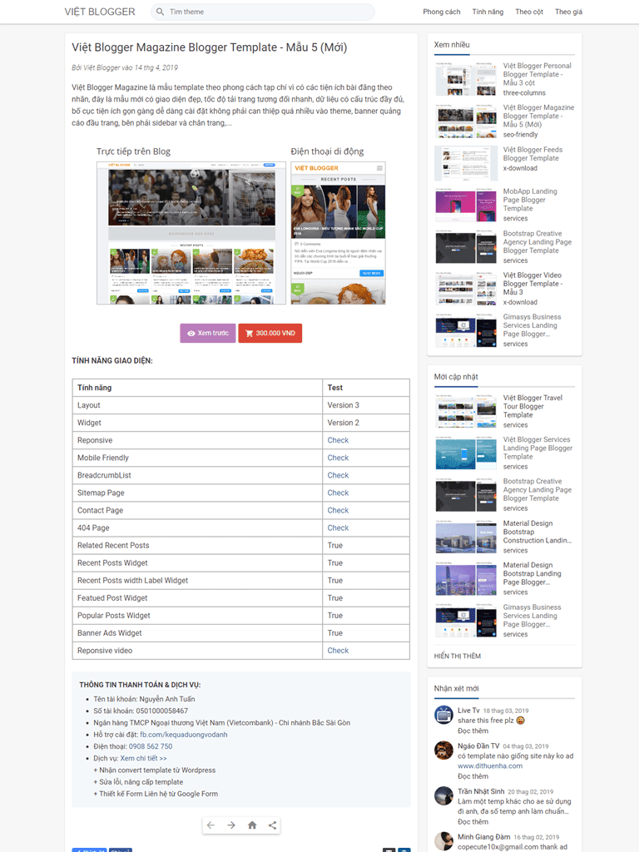The height and width of the screenshot is (852, 639).
Task: Click Live Tv commenter name
Action: click(x=468, y=711)
